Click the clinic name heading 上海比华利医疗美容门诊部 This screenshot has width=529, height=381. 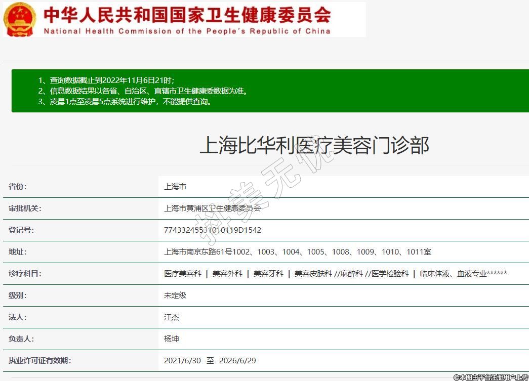point(314,146)
